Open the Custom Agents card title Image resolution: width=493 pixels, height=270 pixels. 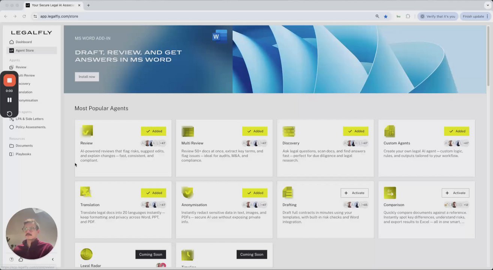397,143
